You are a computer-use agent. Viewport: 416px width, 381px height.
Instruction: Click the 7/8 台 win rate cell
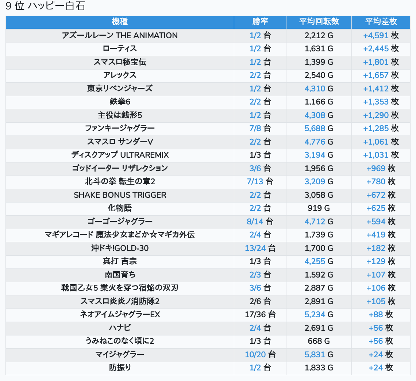260,129
